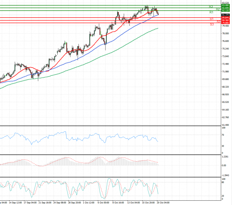Click the 14 Sep 12:00 date label
Screen dimensions: 232x205
(15, 202)
